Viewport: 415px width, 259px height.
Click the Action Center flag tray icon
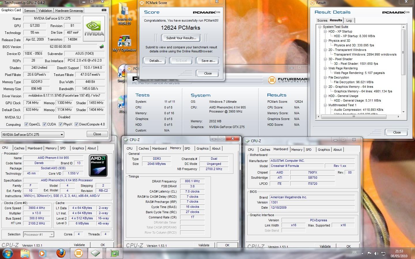pos(369,254)
